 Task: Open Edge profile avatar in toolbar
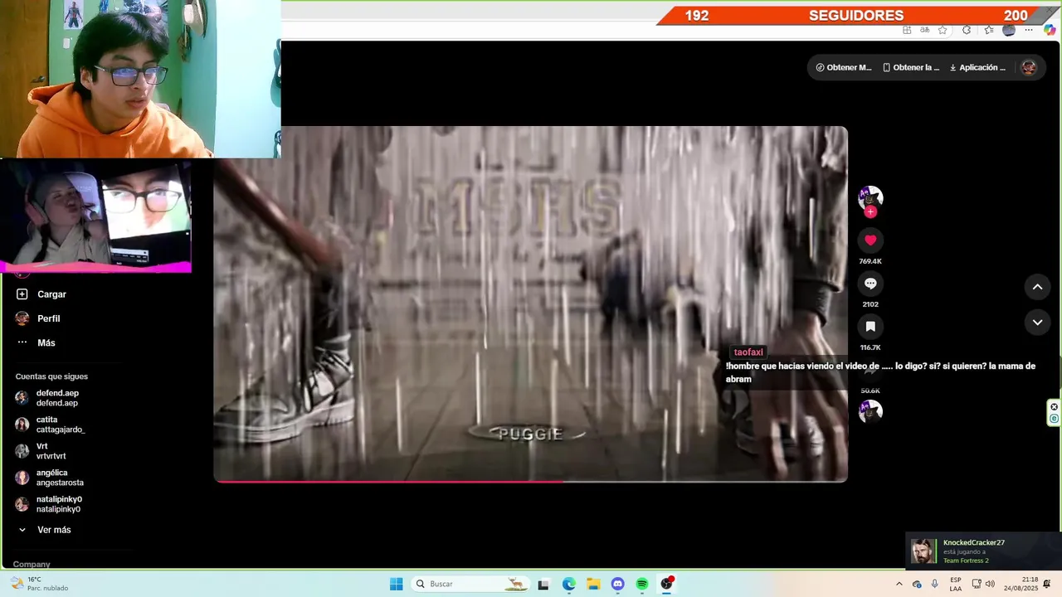tap(1009, 30)
